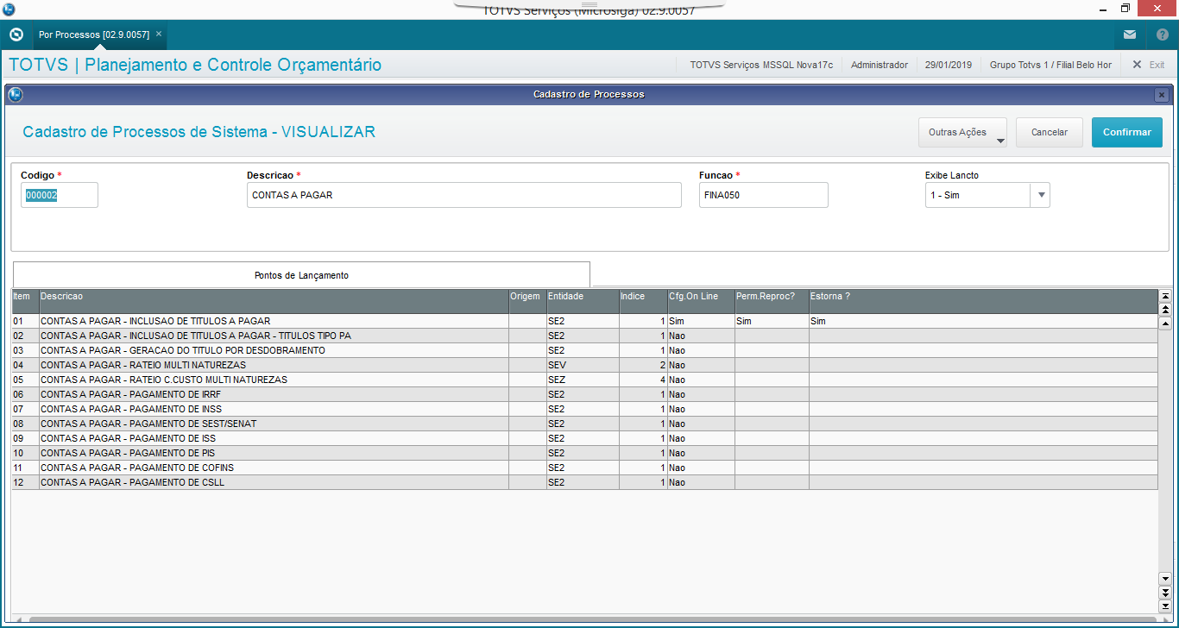Select row GERACAO DO TITULO POR DESDOBRAMENTO
This screenshot has width=1179, height=628.
pyautogui.click(x=584, y=350)
